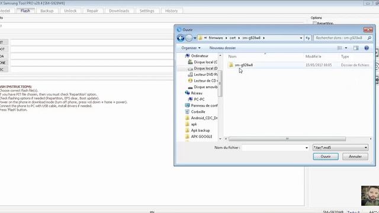
Task: Click the search magnifier icon
Action: (x=369, y=38)
